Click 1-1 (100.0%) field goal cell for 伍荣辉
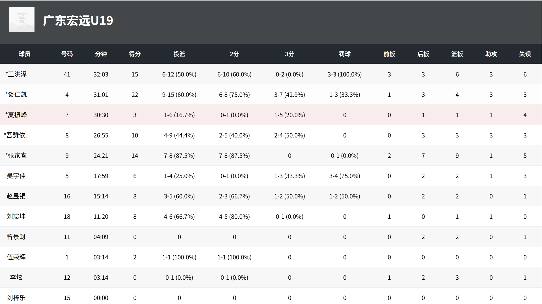The width and height of the screenshot is (542, 304). [x=179, y=257]
